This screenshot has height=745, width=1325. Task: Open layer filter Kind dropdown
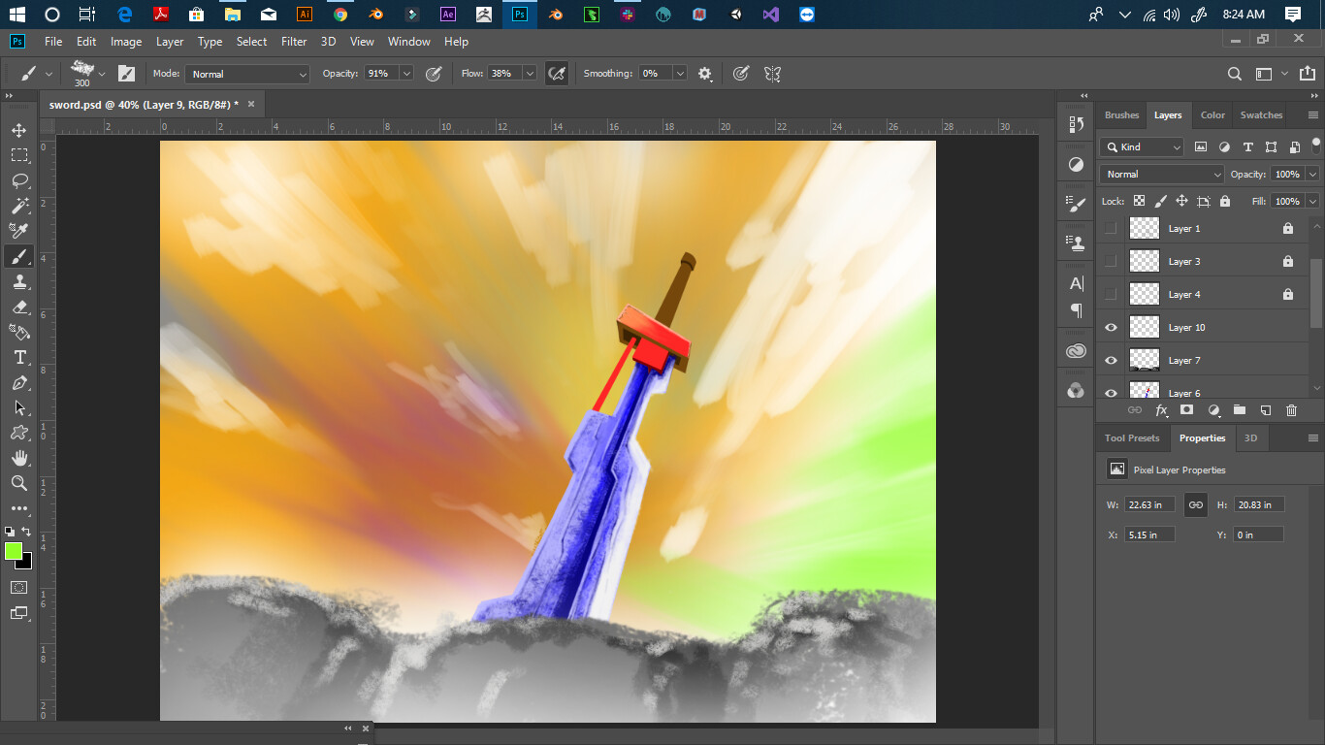tap(1142, 147)
